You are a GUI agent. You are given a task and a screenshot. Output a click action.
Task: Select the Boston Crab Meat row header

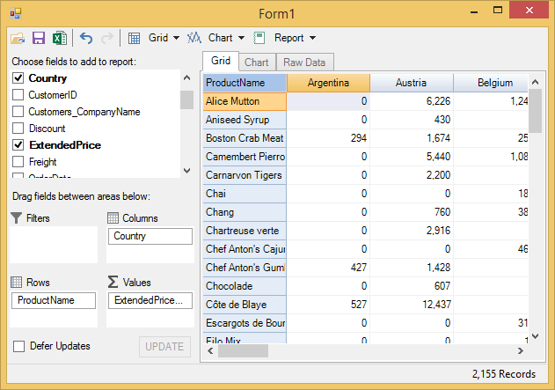point(245,138)
